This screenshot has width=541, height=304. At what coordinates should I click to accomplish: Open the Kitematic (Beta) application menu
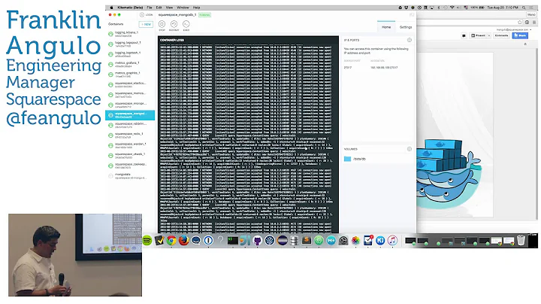click(x=130, y=8)
